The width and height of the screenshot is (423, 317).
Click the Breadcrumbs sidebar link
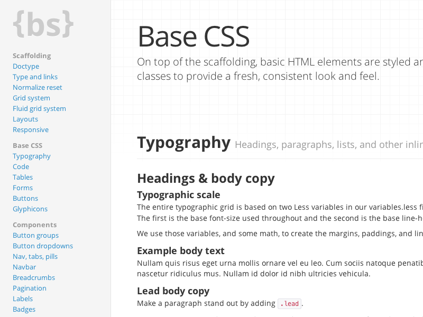(x=34, y=277)
